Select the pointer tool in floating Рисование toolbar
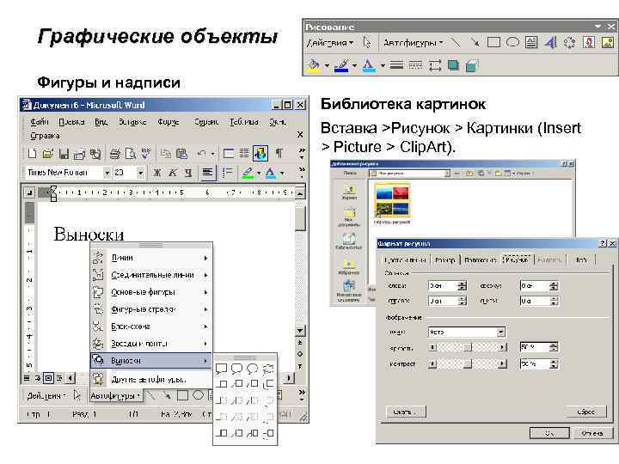 [367, 42]
